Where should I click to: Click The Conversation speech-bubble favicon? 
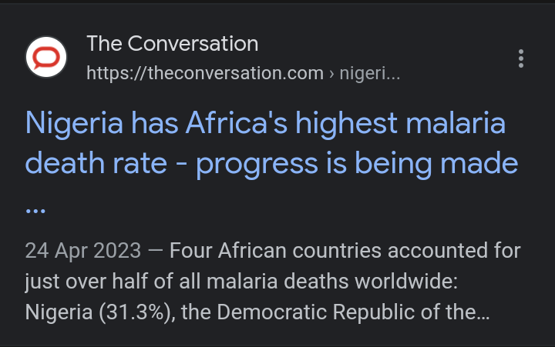46,57
